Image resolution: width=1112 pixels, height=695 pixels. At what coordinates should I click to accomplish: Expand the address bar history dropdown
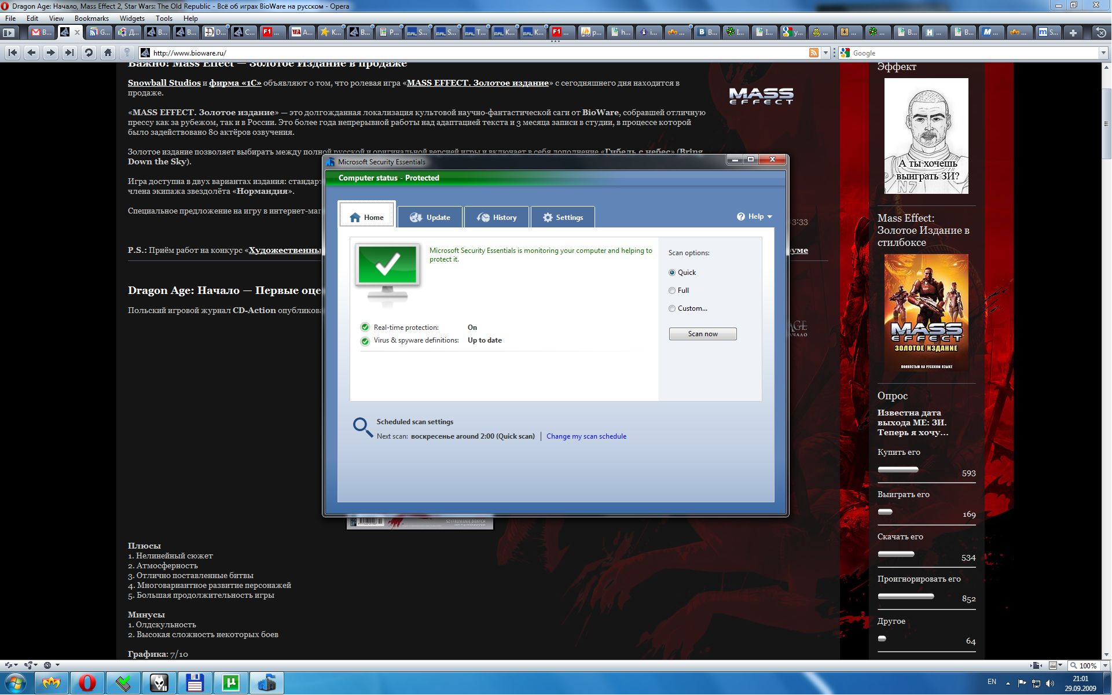coord(825,53)
